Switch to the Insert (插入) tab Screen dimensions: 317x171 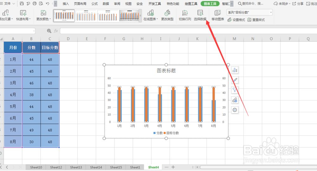(66, 3)
